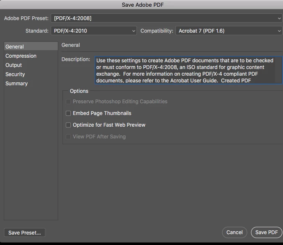283x245 pixels.
Task: Enable Embed Page Thumbnails checkbox
Action: point(68,113)
